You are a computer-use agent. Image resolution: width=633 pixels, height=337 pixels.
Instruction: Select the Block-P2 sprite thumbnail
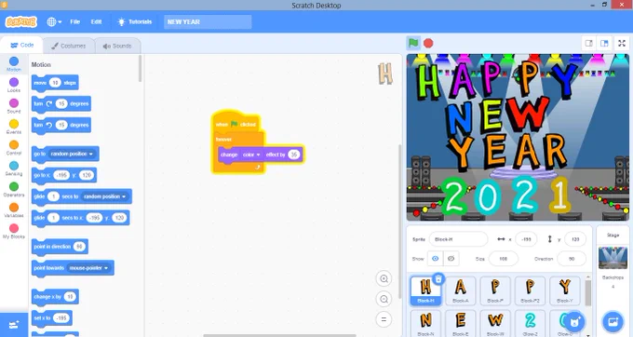pos(530,290)
